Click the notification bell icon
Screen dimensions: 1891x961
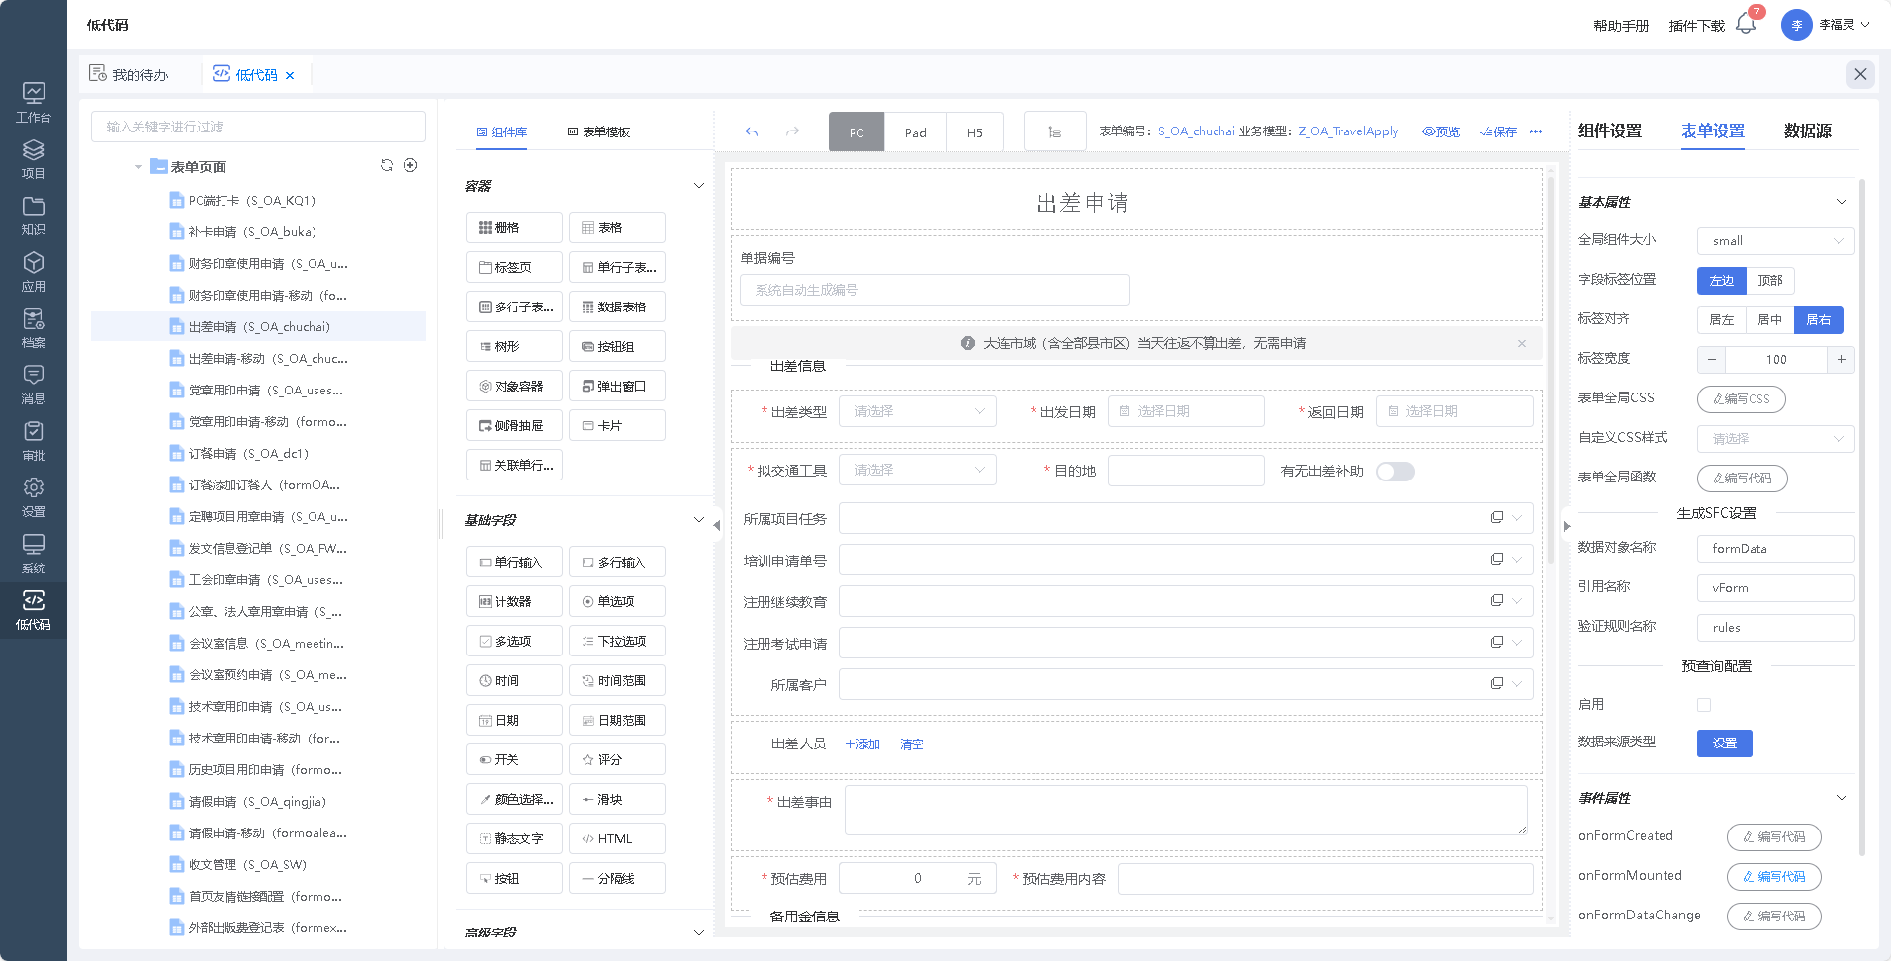1745,25
